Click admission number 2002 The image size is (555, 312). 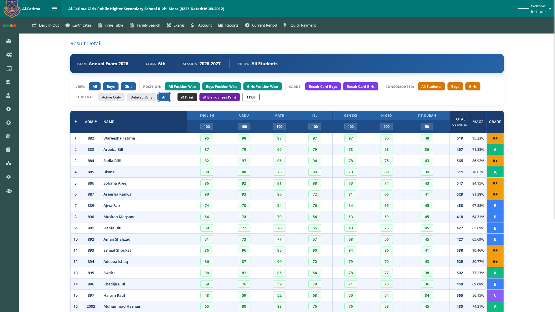[x=91, y=307]
